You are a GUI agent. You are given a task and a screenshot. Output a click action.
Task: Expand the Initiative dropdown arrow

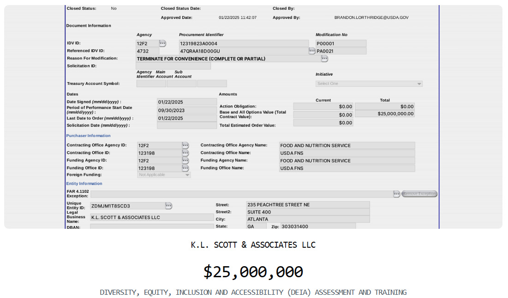coord(419,83)
